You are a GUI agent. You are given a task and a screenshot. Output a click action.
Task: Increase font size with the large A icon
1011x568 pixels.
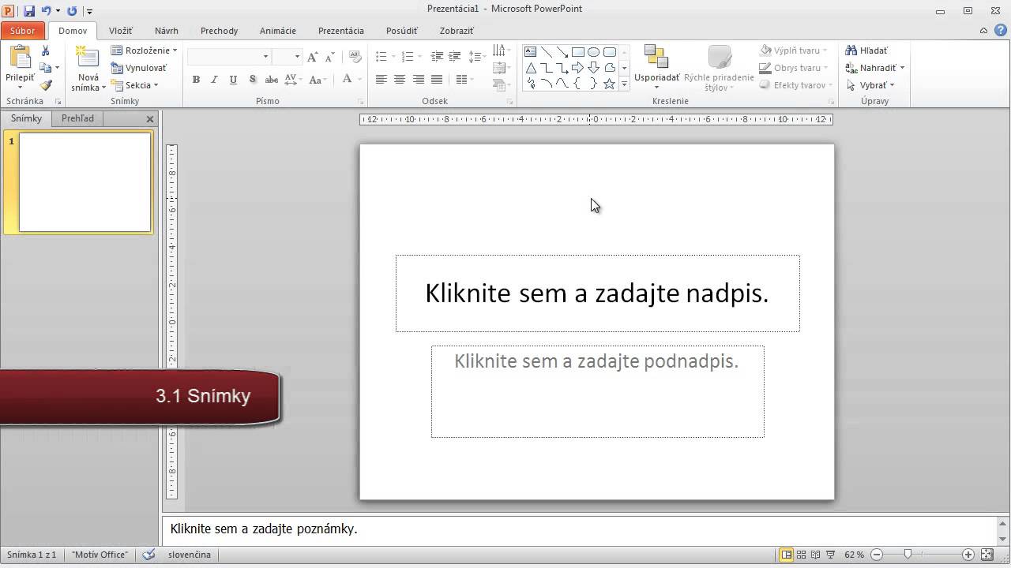coord(313,57)
